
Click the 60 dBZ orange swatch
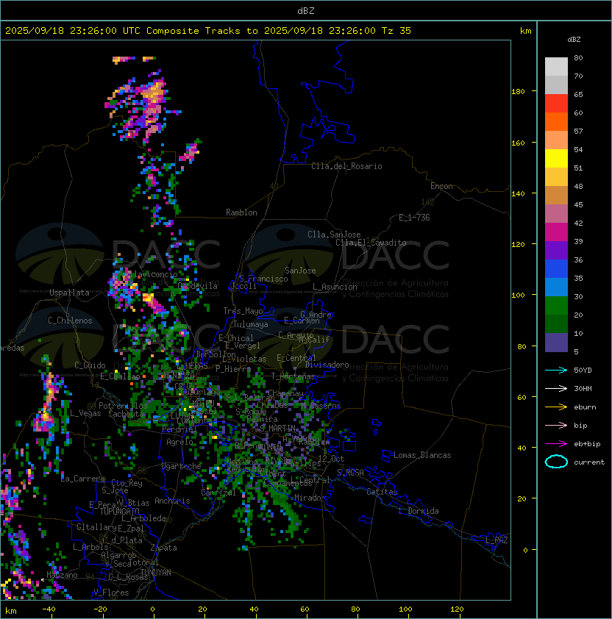(556, 121)
